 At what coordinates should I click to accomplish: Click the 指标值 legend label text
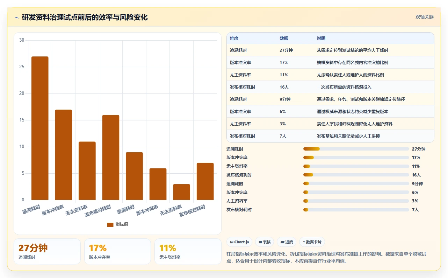tap(122, 224)
